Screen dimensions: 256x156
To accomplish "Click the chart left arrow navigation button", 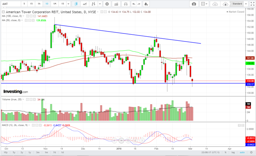I will [114, 140].
